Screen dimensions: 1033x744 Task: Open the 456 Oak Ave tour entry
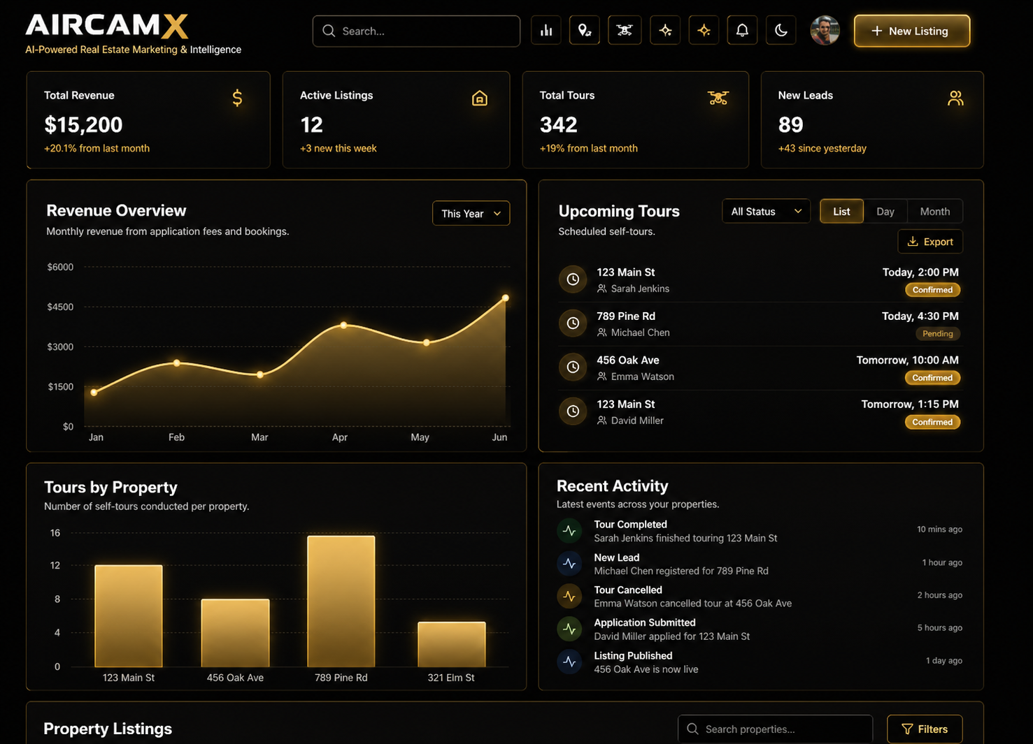760,367
